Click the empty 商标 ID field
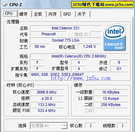Viewport: 135px width, 132px height. click(x=96, y=34)
